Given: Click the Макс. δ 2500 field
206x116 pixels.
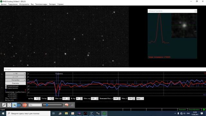Looking at the screenshot, I should click(x=130, y=99).
